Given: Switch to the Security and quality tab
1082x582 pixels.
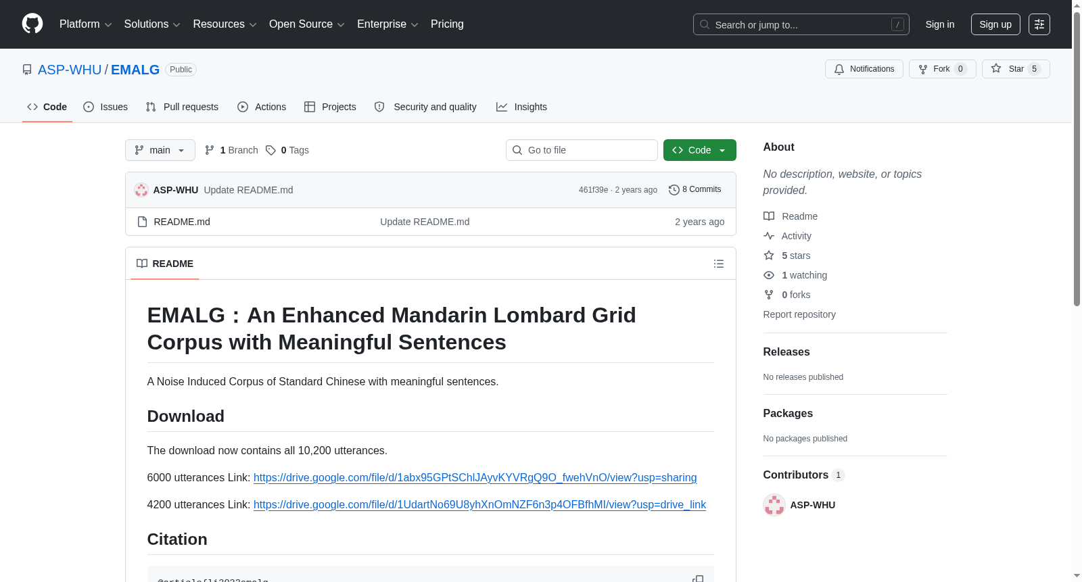Looking at the screenshot, I should (x=425, y=107).
